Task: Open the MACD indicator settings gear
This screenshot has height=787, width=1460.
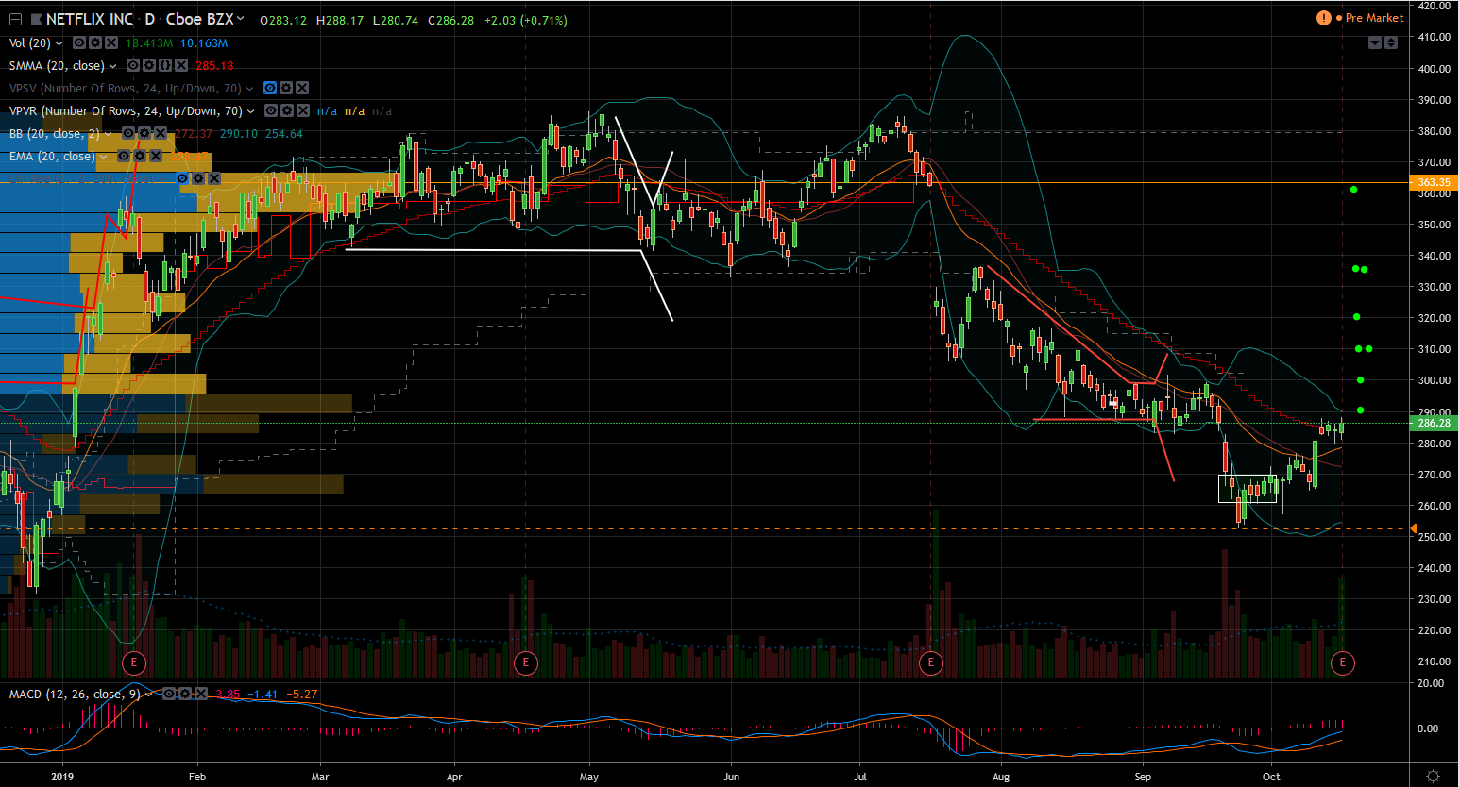Action: pyautogui.click(x=185, y=695)
